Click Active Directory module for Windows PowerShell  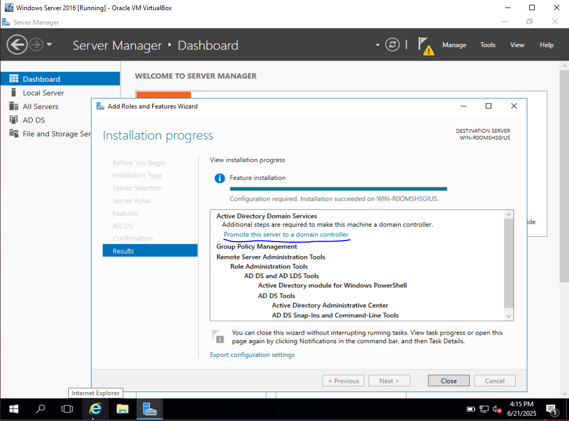(333, 285)
